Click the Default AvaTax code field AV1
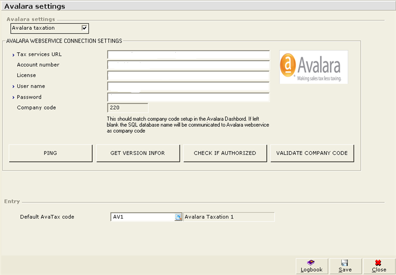The image size is (396, 275). [142, 217]
